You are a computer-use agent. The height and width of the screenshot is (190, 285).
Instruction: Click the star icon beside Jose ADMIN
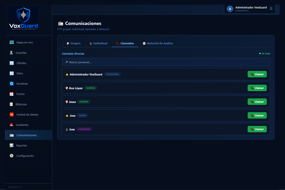pos(67,116)
